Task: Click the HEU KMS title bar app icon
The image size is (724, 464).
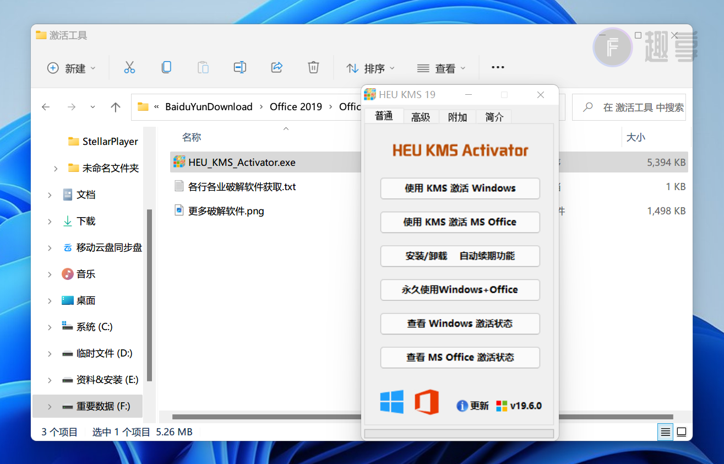Action: pyautogui.click(x=370, y=95)
